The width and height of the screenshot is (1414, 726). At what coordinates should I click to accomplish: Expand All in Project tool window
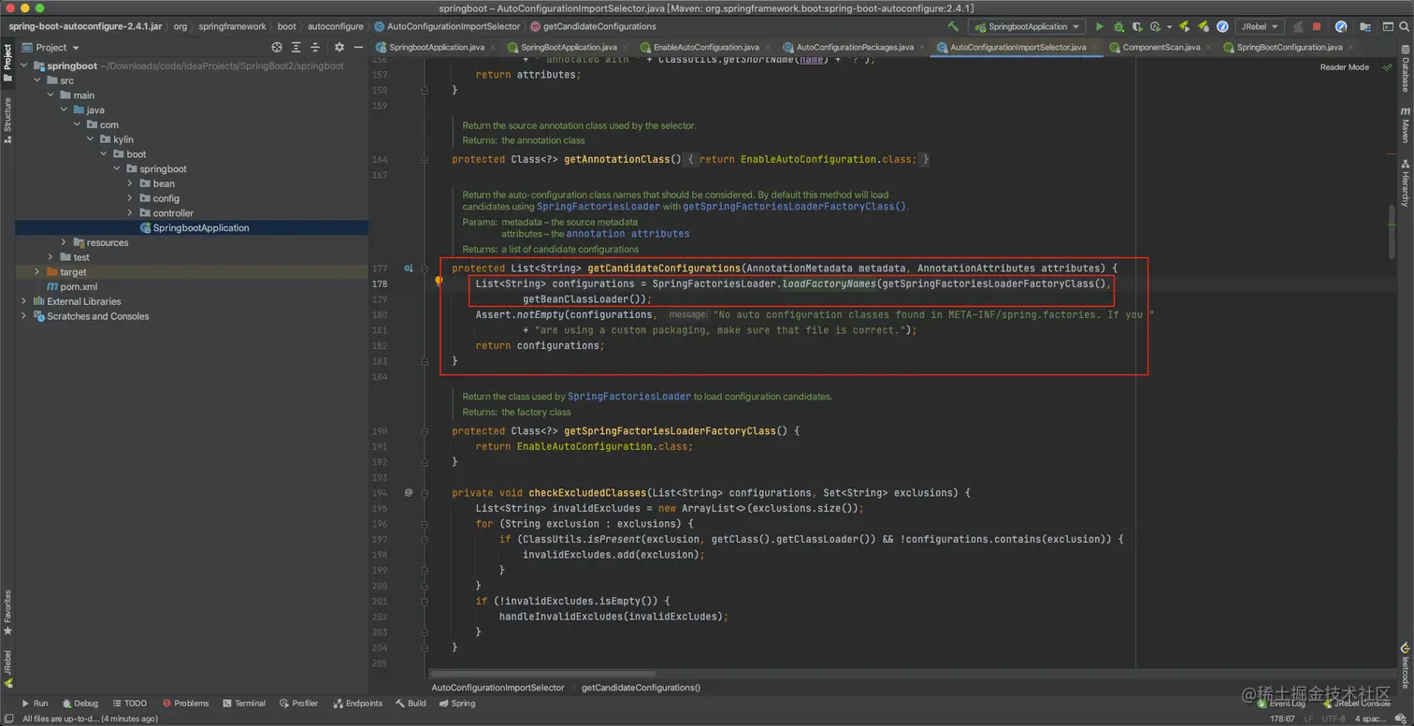tap(296, 47)
